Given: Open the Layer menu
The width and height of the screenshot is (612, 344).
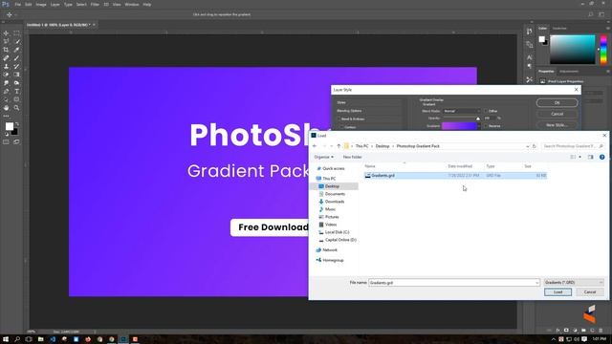Looking at the screenshot, I should point(55,4).
